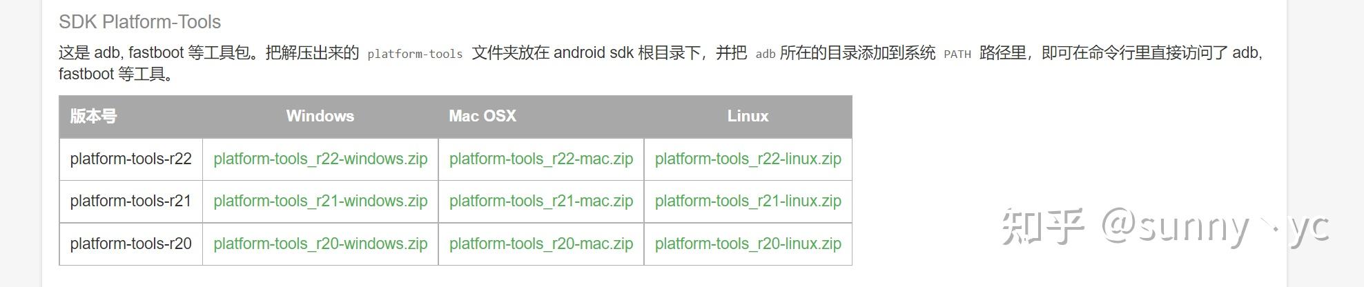Screen dimensions: 1364x287
Task: Download platform-tools_r21-windows.zip
Action: click(320, 201)
